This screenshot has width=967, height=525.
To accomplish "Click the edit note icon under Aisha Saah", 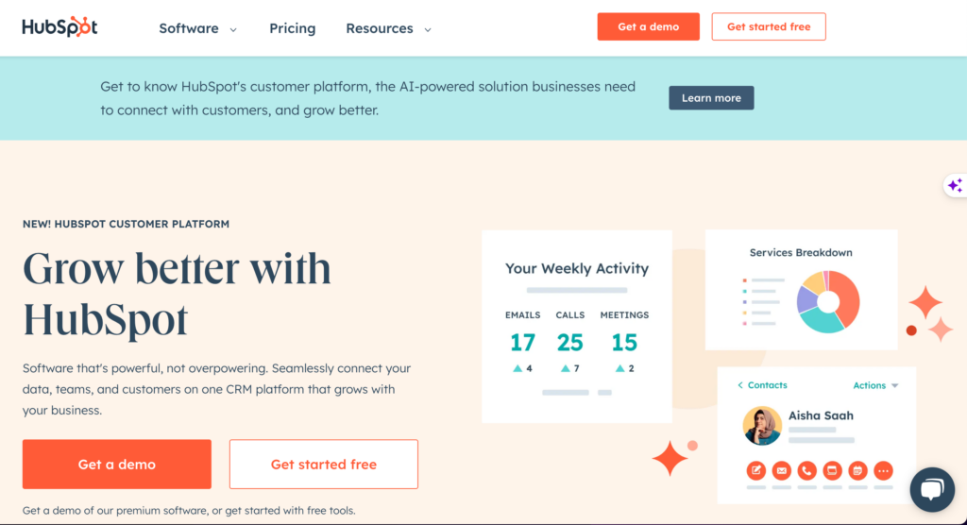I will click(756, 471).
